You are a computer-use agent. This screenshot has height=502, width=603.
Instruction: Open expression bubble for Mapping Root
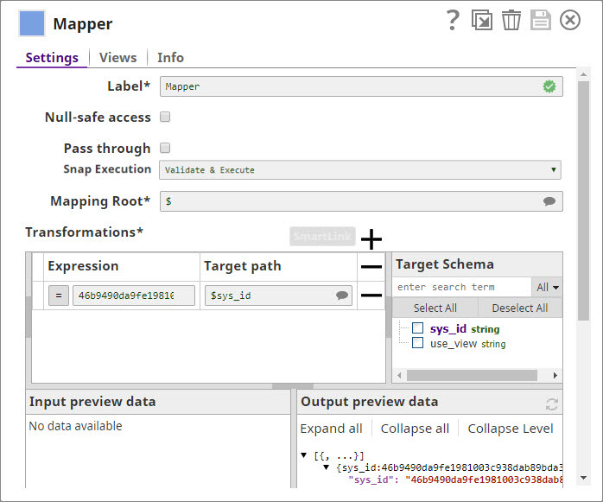tap(549, 201)
